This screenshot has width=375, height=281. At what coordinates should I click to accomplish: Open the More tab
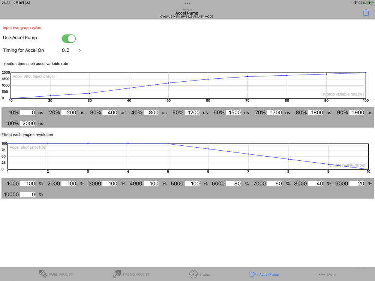click(x=327, y=275)
